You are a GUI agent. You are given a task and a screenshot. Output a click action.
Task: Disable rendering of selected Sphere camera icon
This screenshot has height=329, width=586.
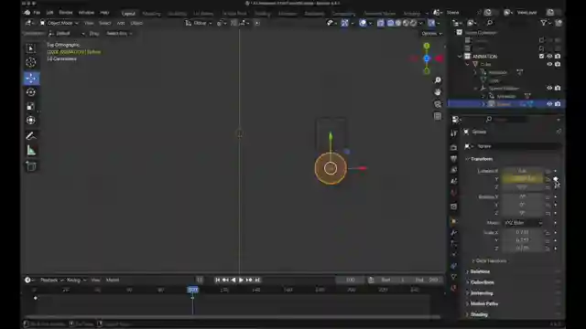coord(558,104)
